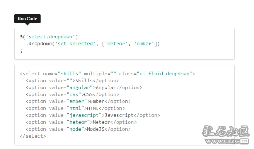
Task: Click the Angular option line
Action: point(84,87)
